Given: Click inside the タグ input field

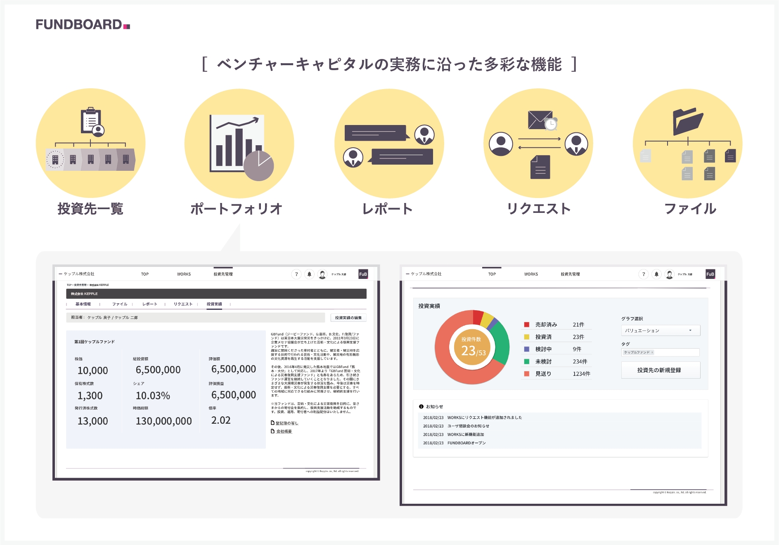Looking at the screenshot, I should 677,352.
